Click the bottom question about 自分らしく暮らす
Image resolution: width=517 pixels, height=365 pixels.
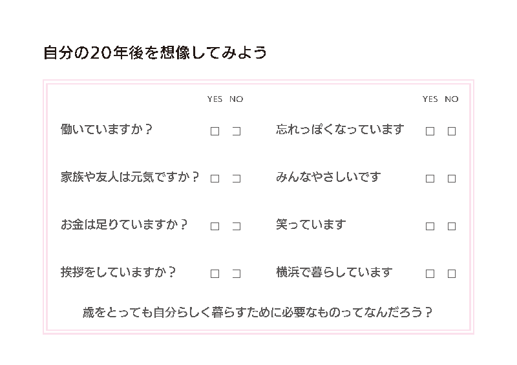pyautogui.click(x=258, y=313)
